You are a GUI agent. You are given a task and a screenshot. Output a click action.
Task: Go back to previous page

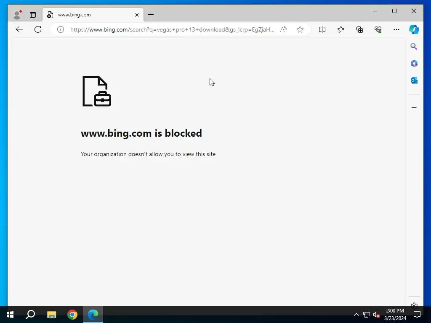(x=19, y=29)
